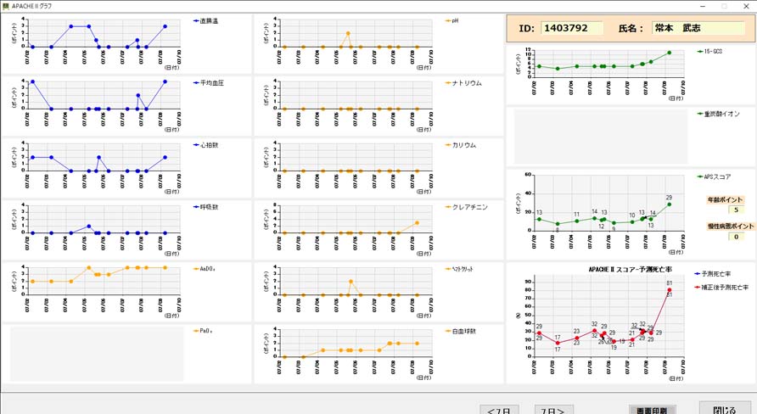Close the graph window with 閉じる
Viewport: 757px width, 414px height.
[x=725, y=409]
